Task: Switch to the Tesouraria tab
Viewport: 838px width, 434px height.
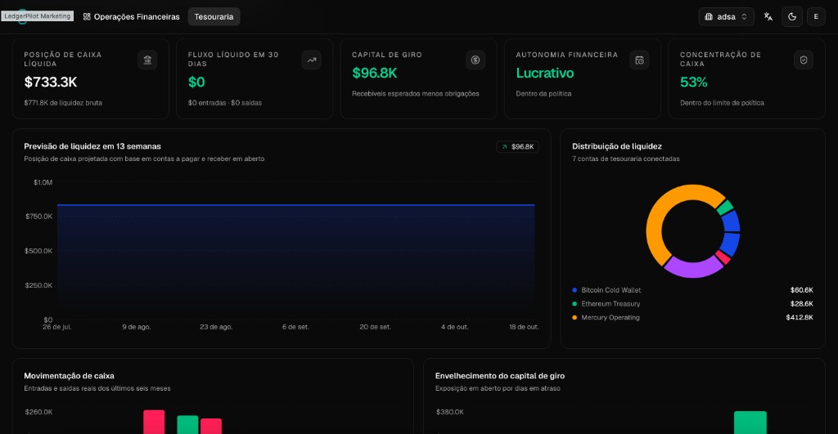Action: (214, 16)
